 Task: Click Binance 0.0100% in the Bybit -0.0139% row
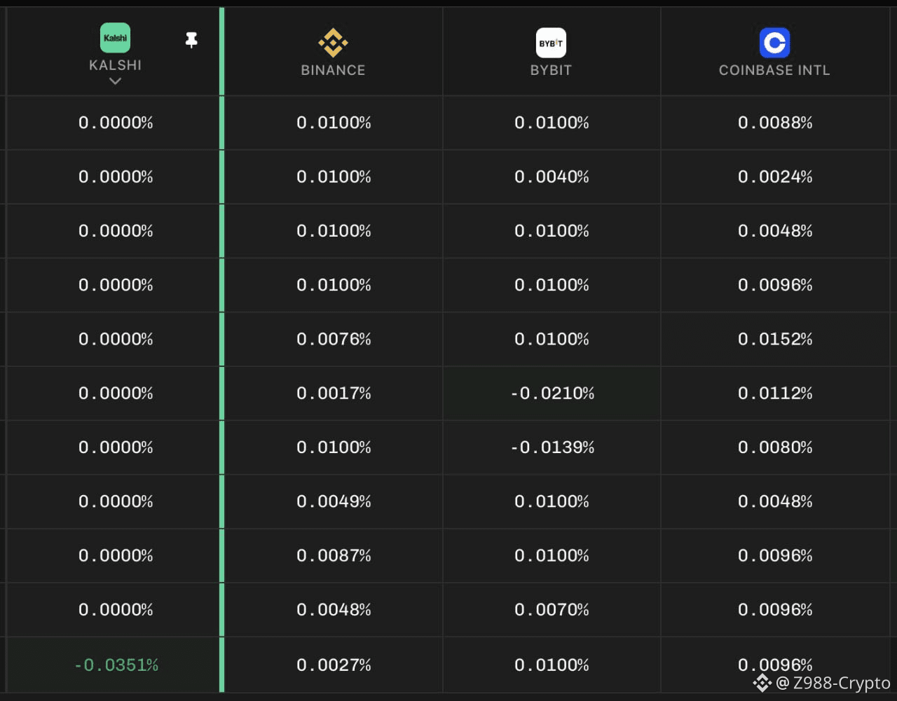pyautogui.click(x=334, y=447)
